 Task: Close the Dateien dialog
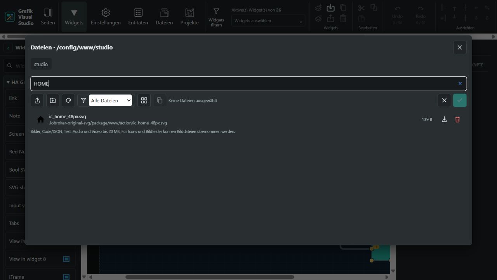coord(460,47)
